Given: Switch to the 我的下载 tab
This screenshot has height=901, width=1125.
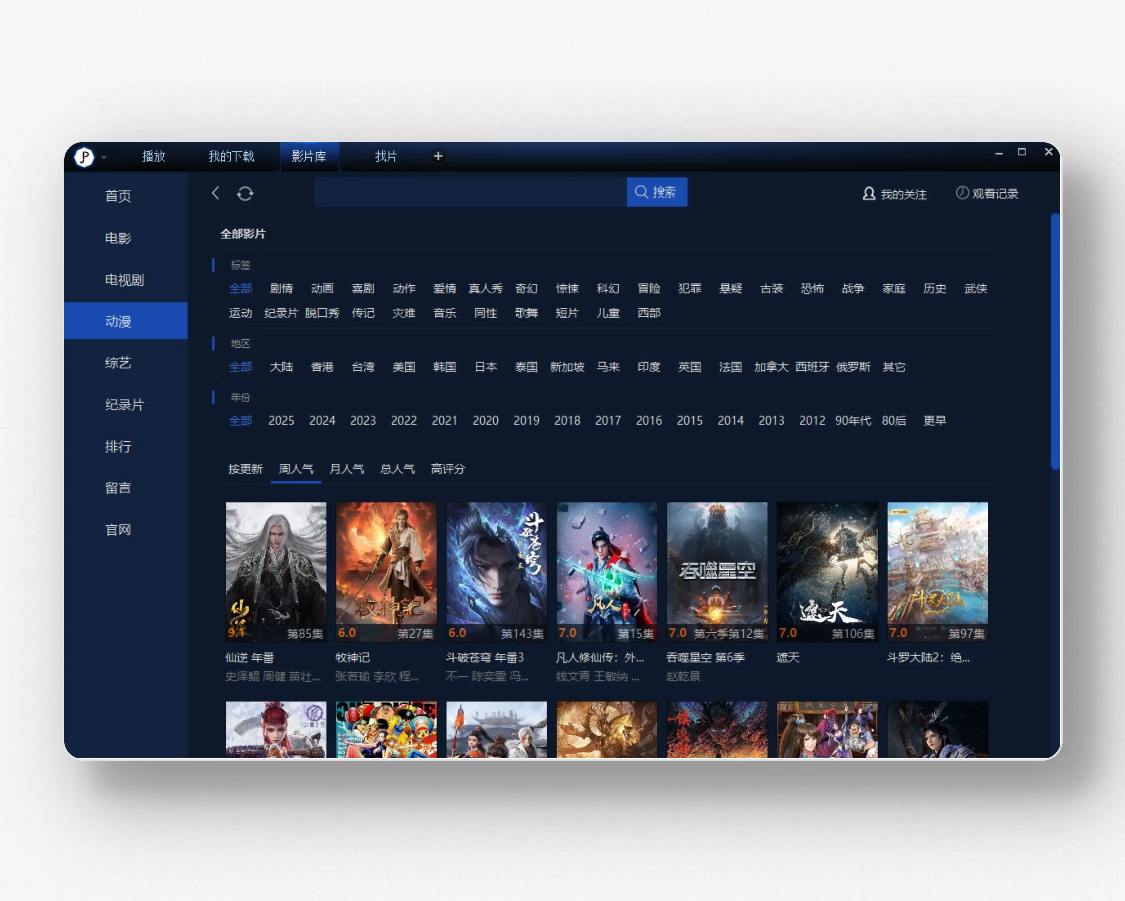Looking at the screenshot, I should click(x=231, y=157).
